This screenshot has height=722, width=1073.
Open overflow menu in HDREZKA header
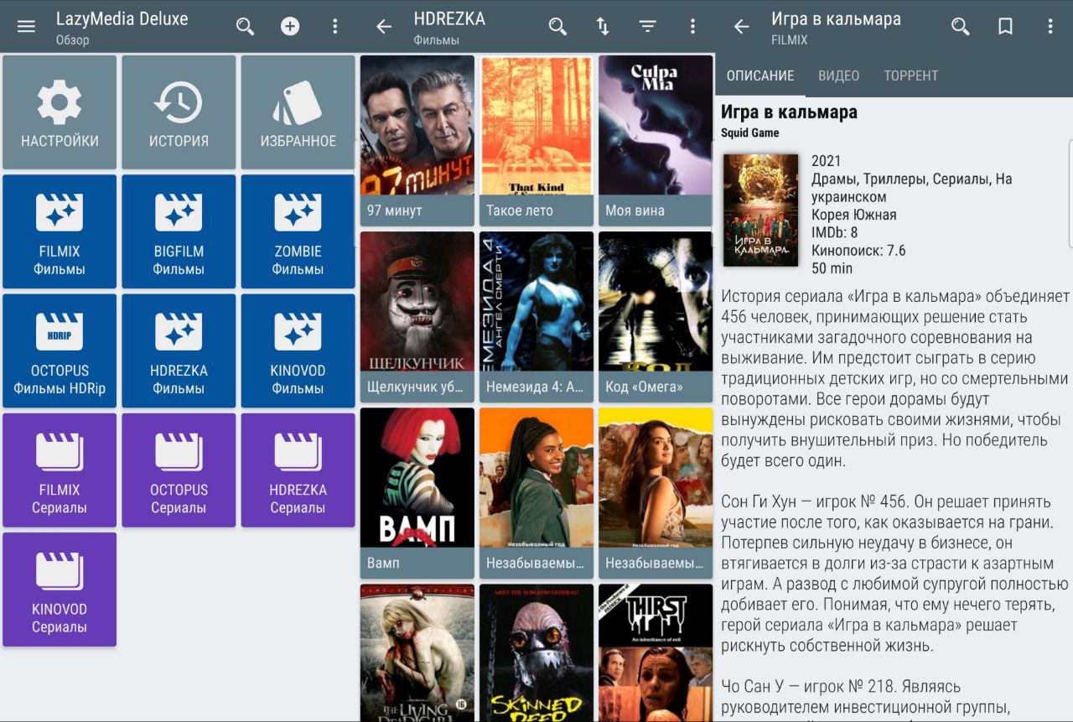(x=692, y=26)
